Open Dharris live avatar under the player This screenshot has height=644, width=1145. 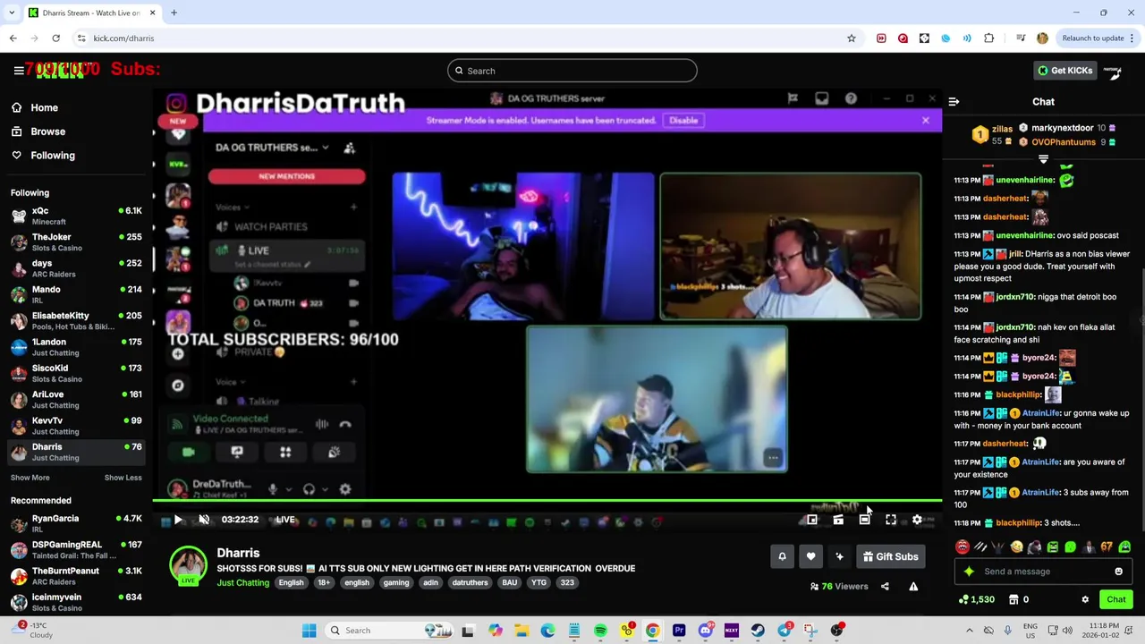(188, 566)
